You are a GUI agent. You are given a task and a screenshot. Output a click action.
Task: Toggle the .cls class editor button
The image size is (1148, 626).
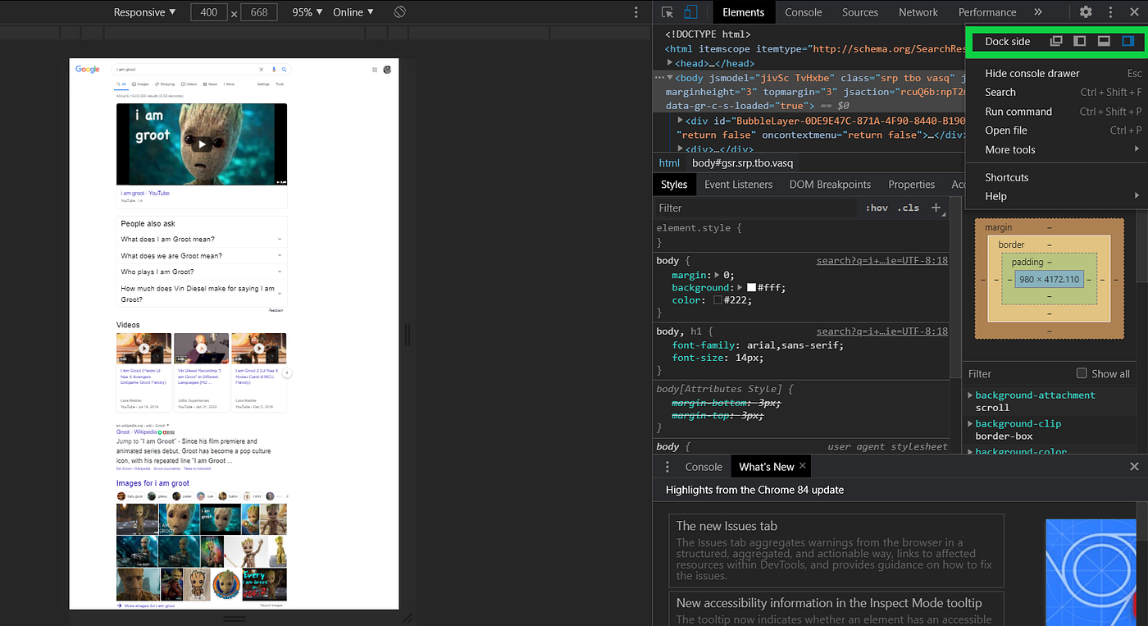pos(909,208)
